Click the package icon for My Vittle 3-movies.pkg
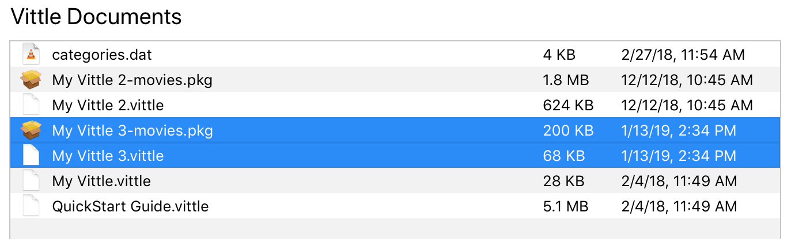The height and width of the screenshot is (239, 795). (31, 130)
